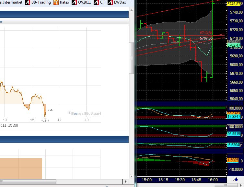Click the browser vertical scrollbar thumb
244x187 pixels.
(132, 58)
